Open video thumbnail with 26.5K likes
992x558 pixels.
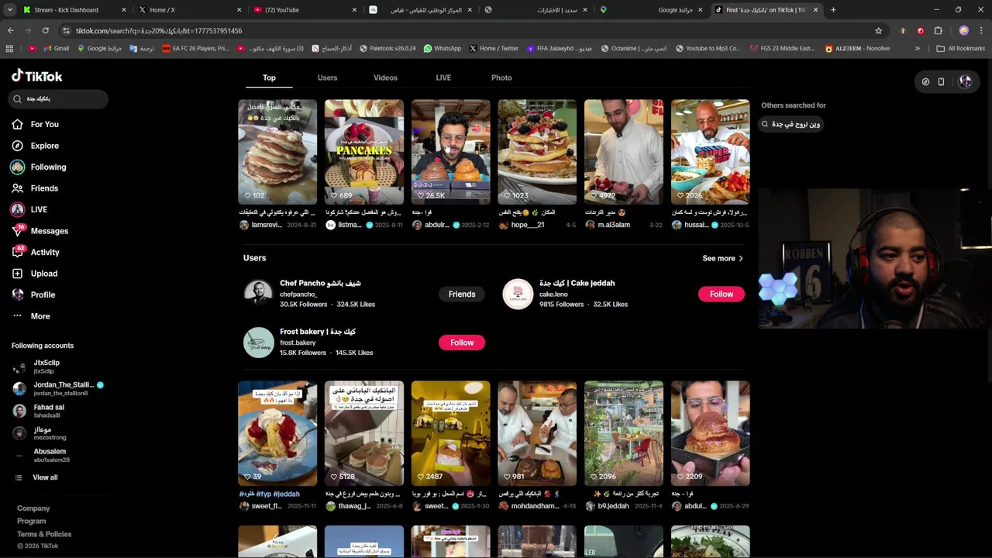click(x=450, y=152)
